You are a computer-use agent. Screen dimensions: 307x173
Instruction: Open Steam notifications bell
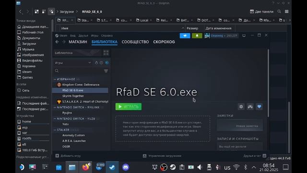[197, 36]
